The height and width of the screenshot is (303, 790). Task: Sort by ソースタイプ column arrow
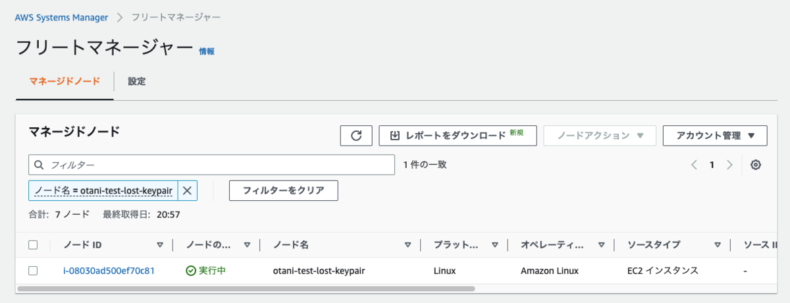[x=718, y=245]
